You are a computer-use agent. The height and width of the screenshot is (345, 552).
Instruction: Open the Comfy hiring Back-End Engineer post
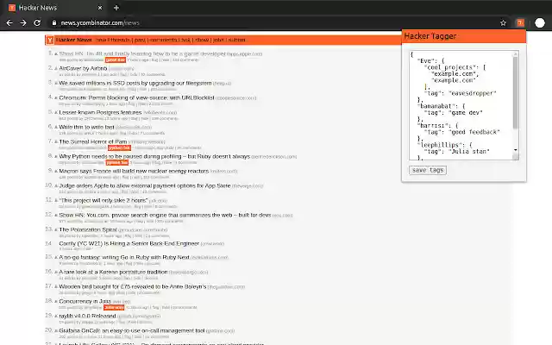[x=129, y=243]
